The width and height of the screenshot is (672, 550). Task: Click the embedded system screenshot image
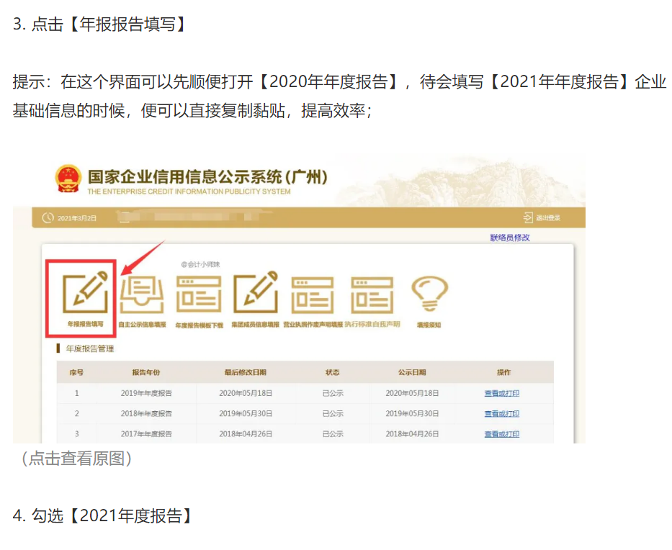point(299,299)
